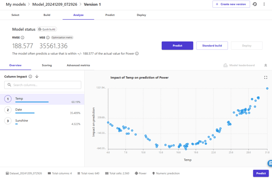
Task: Click the MSE info icon
Action: [x=48, y=37]
